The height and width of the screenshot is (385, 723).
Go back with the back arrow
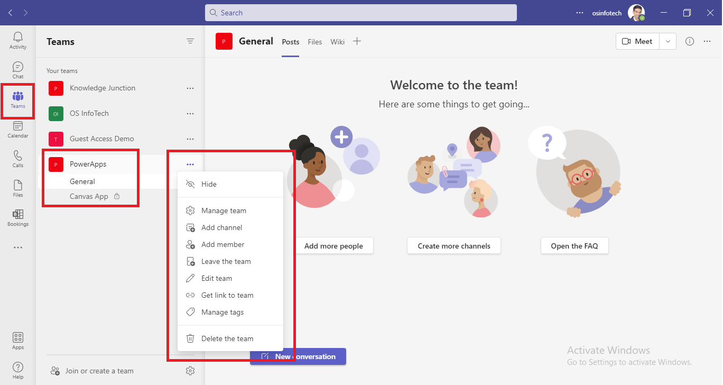click(11, 13)
